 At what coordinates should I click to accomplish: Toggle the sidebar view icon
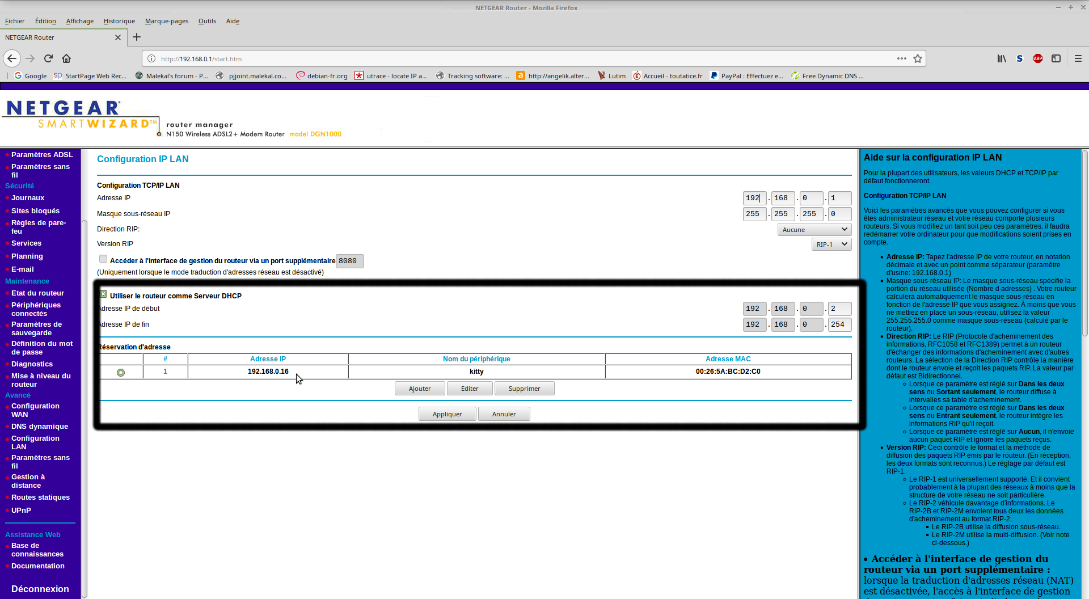(1056, 58)
